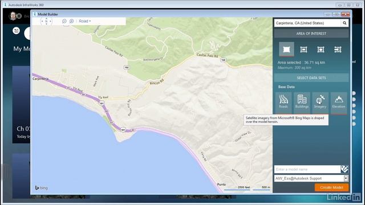Zoom in the Bing map
The image size is (365, 205).
(72, 21)
